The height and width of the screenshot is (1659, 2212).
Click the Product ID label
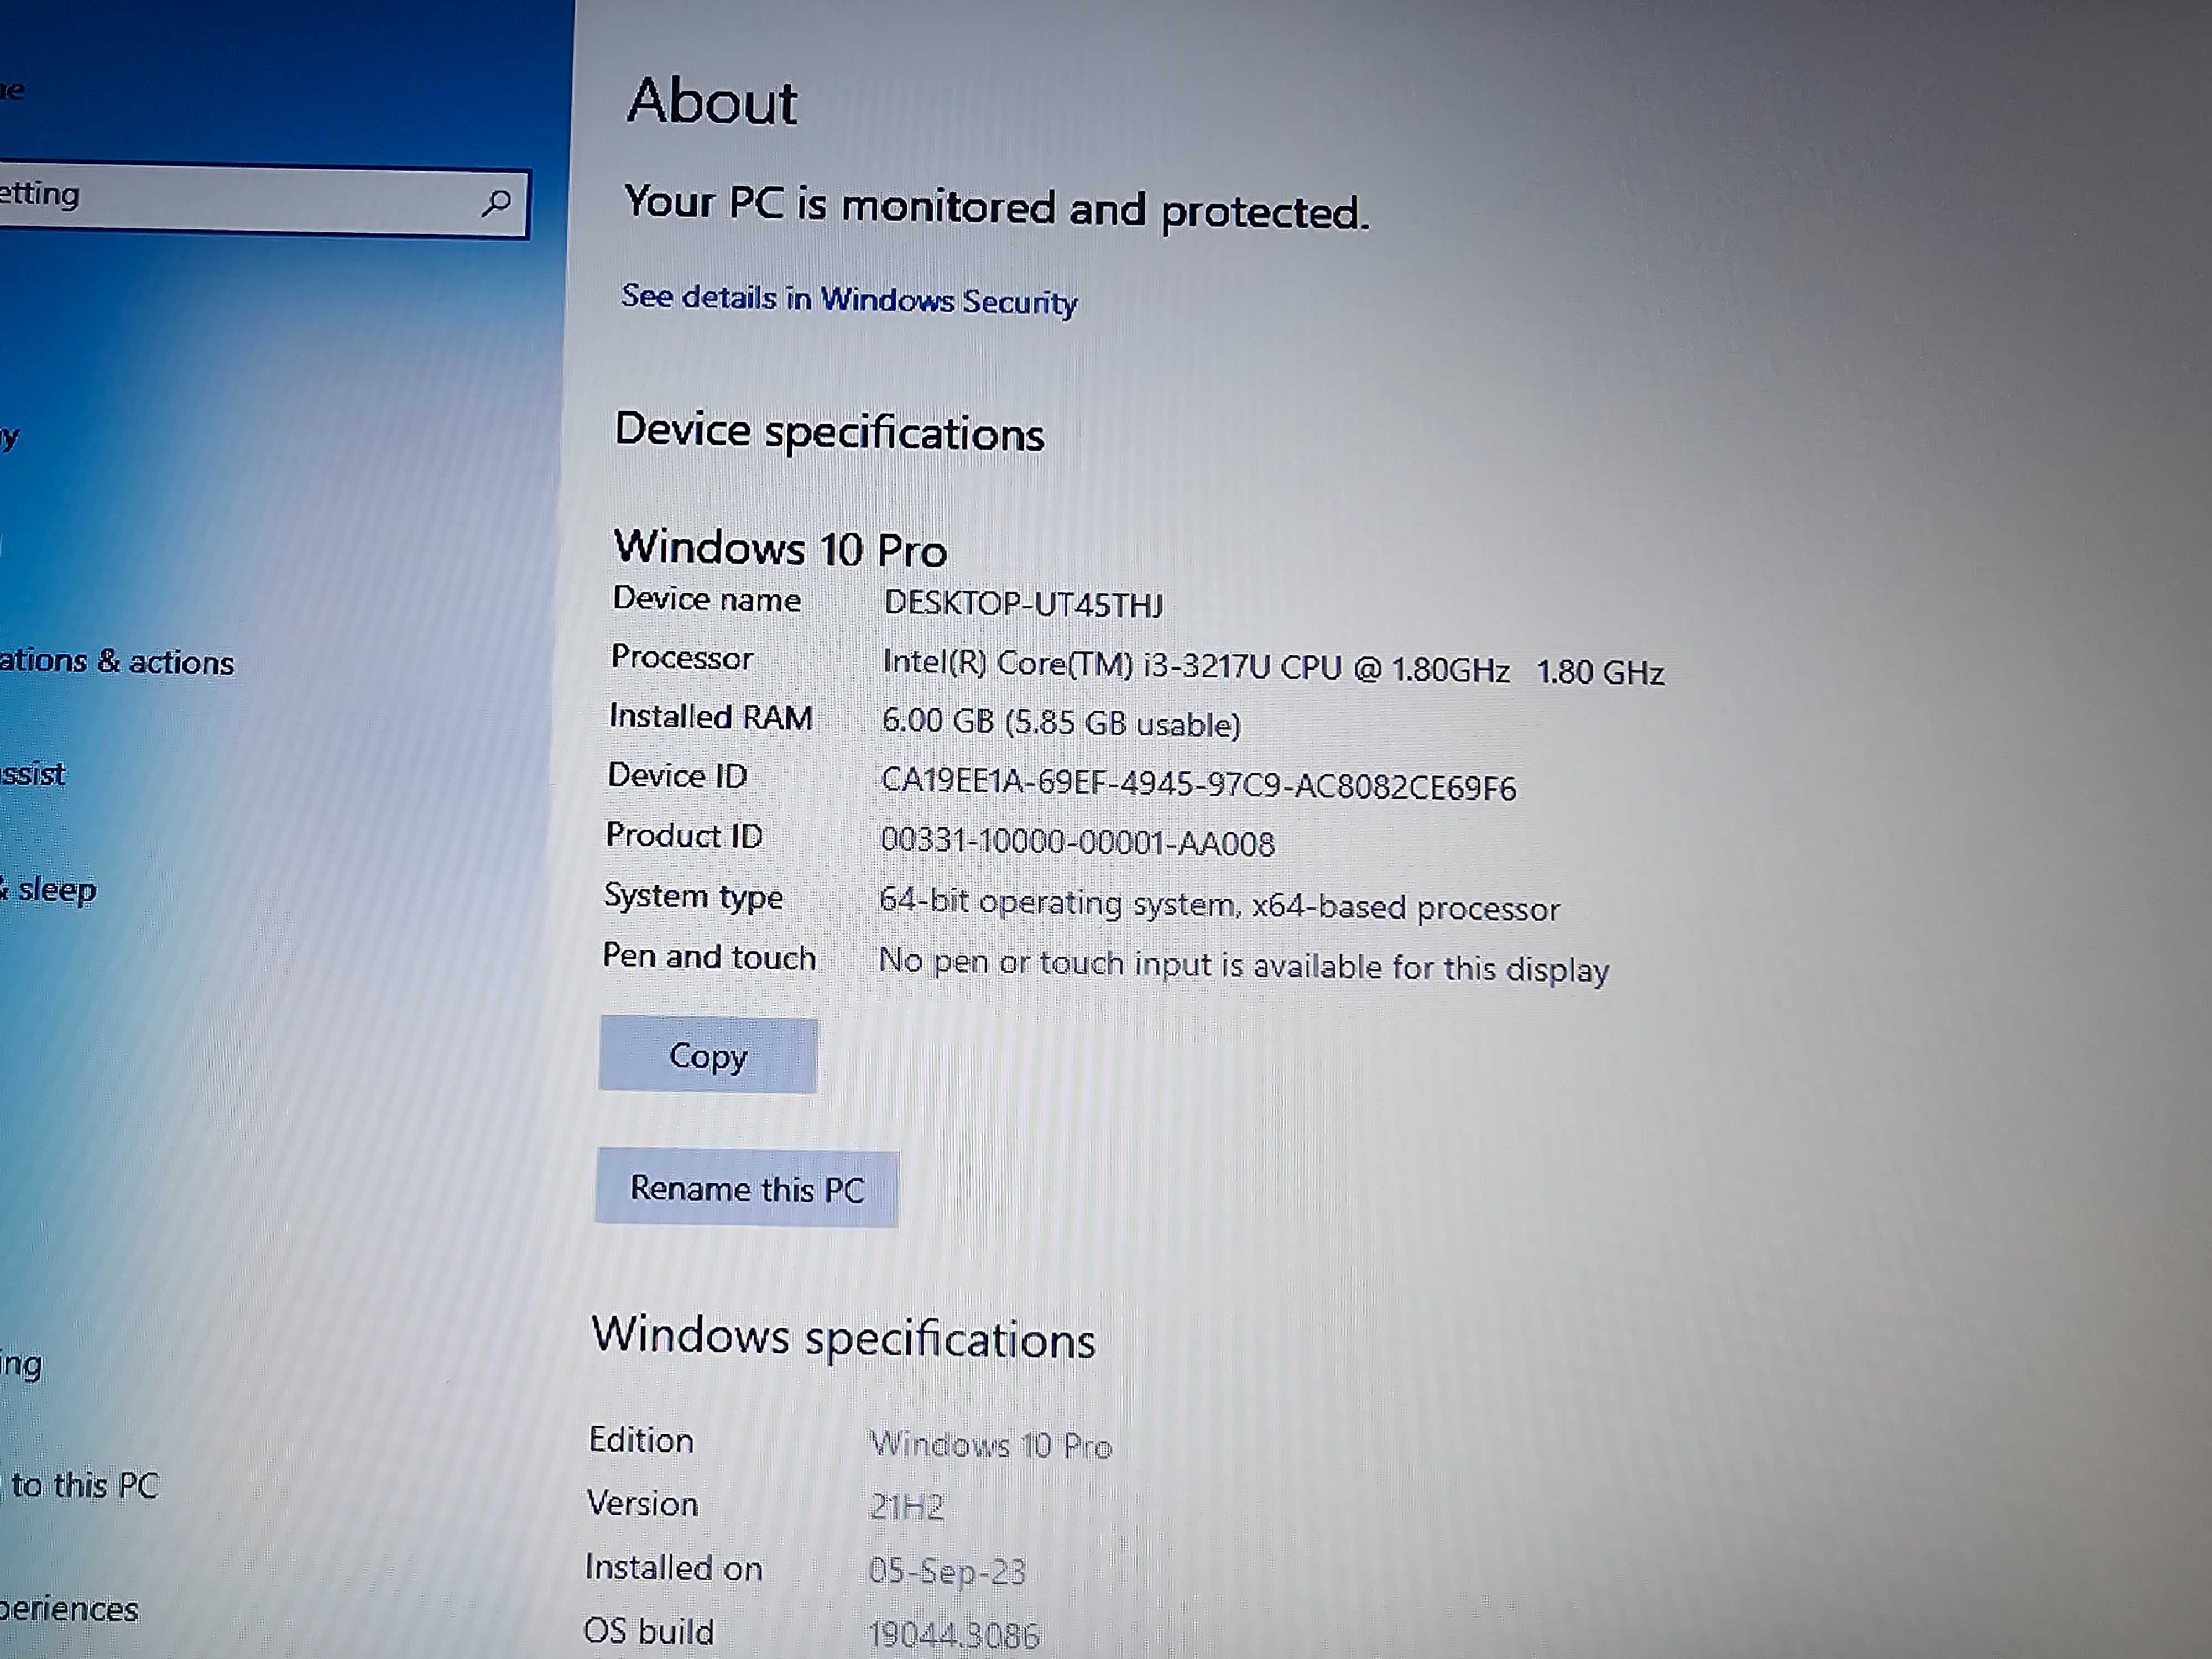click(684, 834)
